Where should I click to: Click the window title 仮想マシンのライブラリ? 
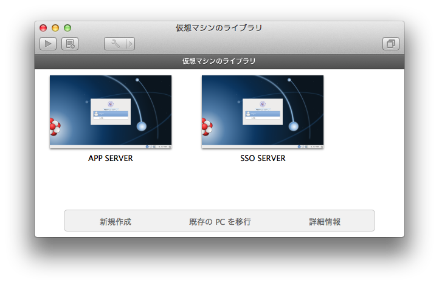pos(219,28)
